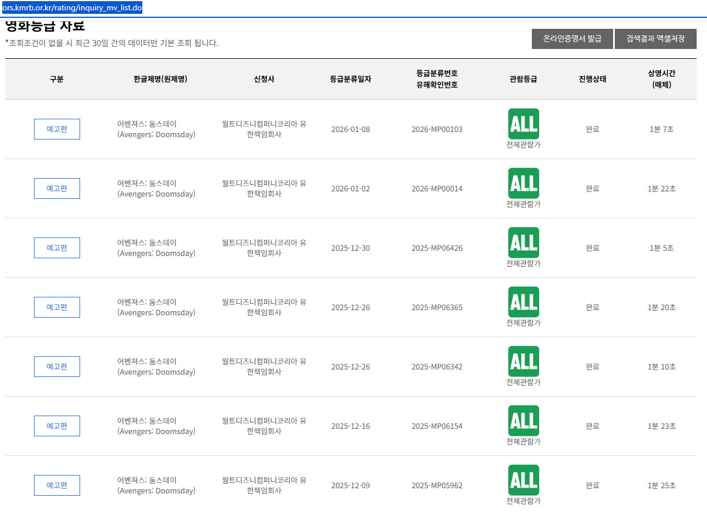Click 온라인인증명서 발급 button
Image resolution: width=707 pixels, height=513 pixels.
pyautogui.click(x=572, y=39)
